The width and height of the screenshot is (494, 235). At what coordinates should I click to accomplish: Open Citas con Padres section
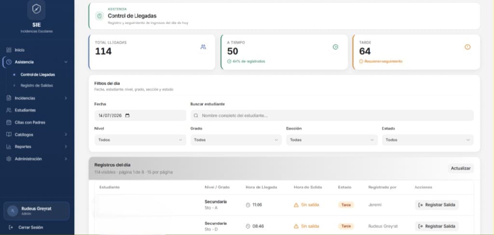[x=30, y=123]
